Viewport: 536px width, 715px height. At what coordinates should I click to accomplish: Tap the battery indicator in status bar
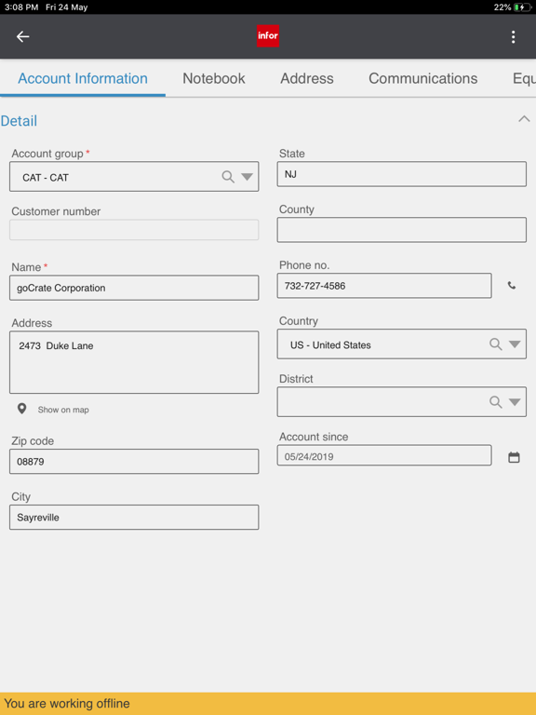[522, 7]
